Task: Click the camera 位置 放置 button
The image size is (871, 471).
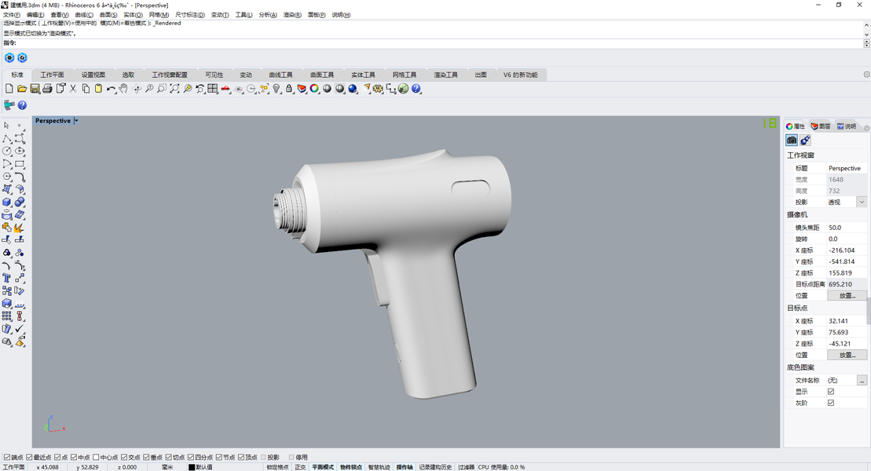Action: (847, 295)
